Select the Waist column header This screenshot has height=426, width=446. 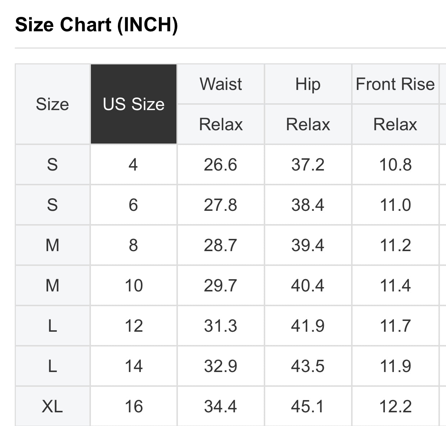coord(221,84)
